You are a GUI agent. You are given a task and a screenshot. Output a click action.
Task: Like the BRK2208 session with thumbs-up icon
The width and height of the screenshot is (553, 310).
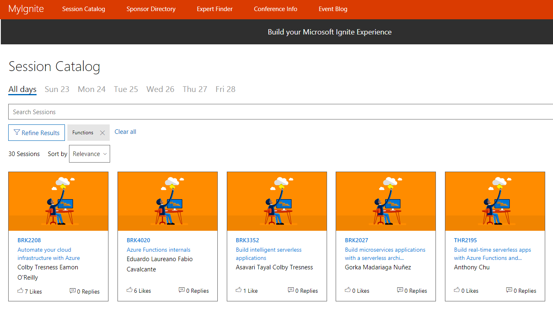[x=20, y=291]
